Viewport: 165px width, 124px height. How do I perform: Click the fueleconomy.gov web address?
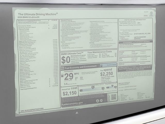tap(72, 104)
